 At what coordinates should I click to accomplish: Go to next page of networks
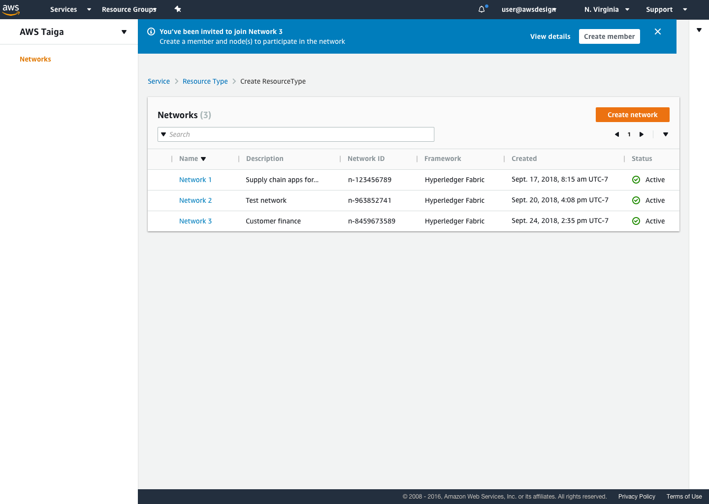pyautogui.click(x=642, y=134)
